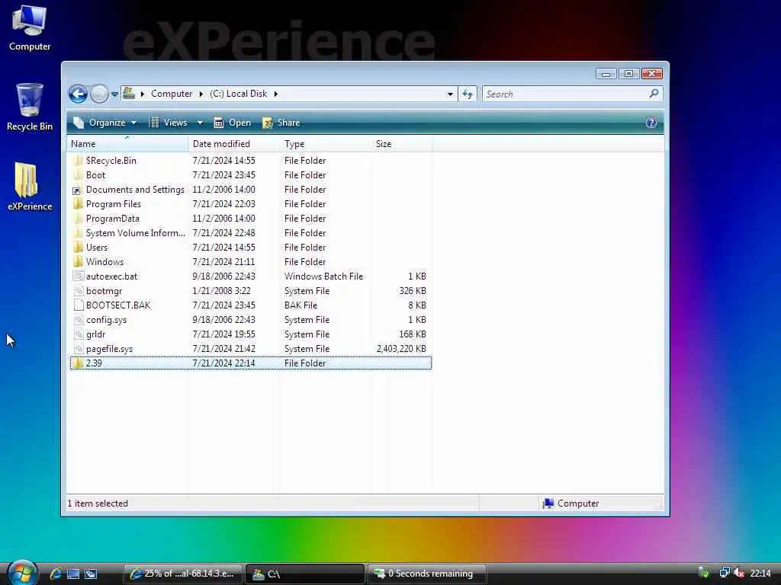Image resolution: width=781 pixels, height=585 pixels.
Task: Open the Organize menu
Action: [x=105, y=123]
